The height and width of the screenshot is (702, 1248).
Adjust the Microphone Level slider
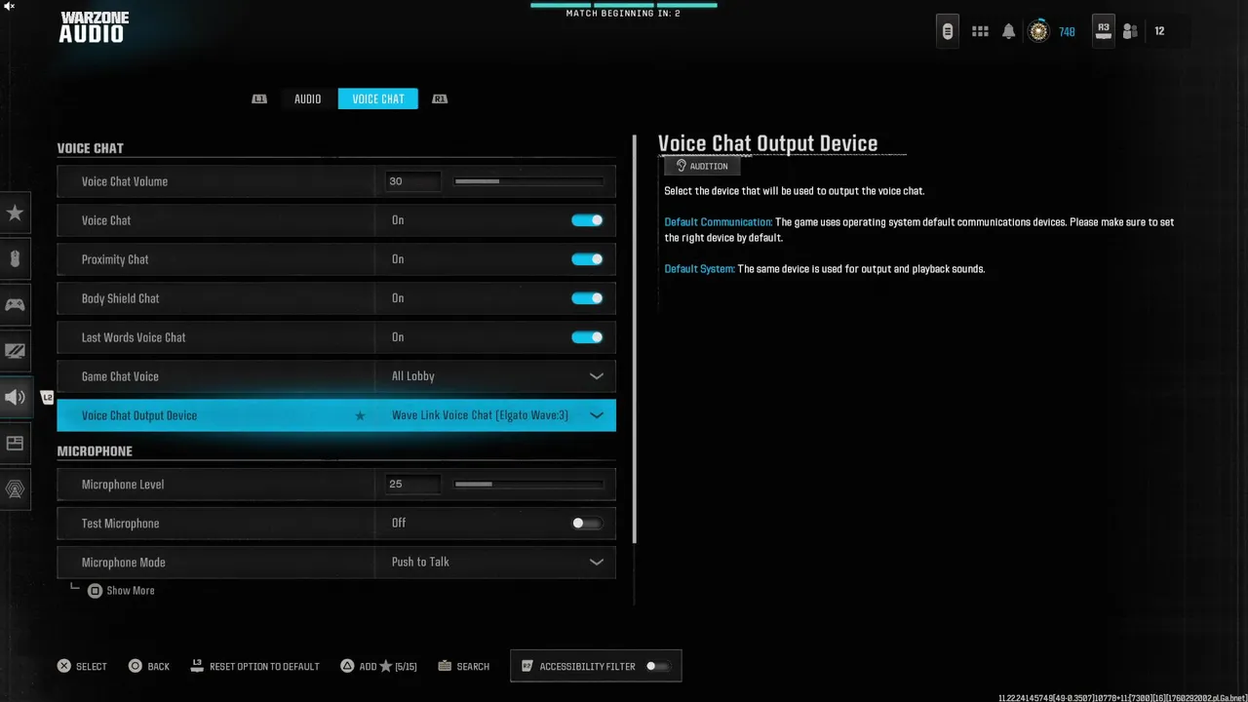(529, 485)
